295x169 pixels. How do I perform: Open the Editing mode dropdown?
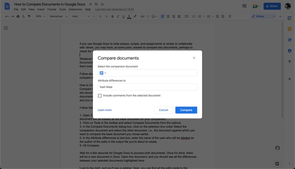(263, 16)
